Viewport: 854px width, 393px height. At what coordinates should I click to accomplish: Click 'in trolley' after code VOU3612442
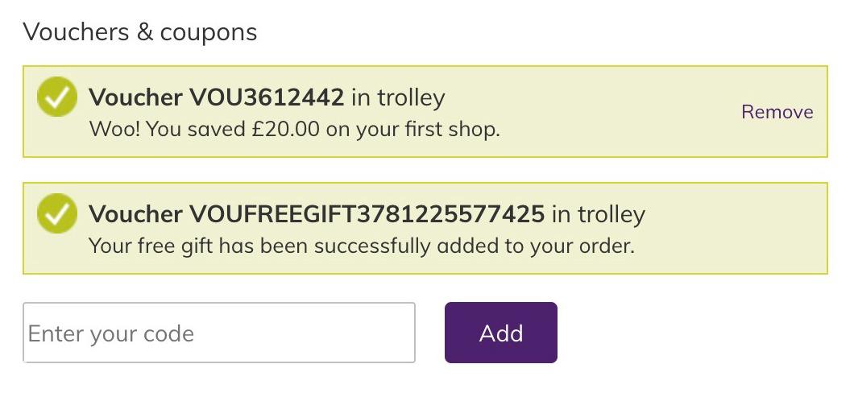[x=398, y=98]
